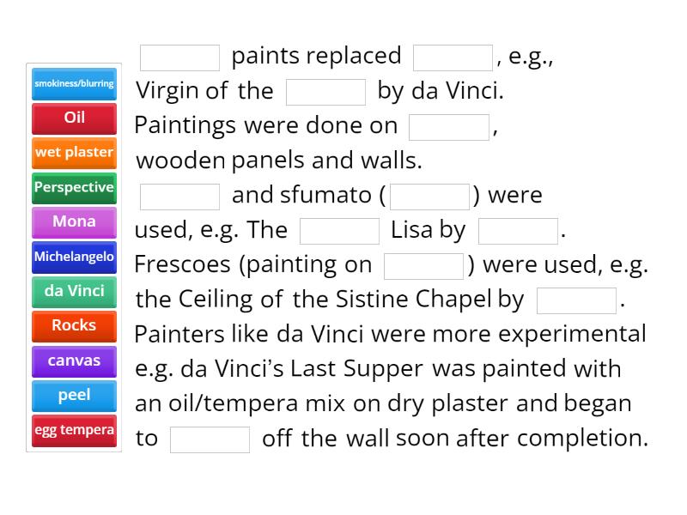Select the "da Vinci" word tile

click(x=73, y=292)
